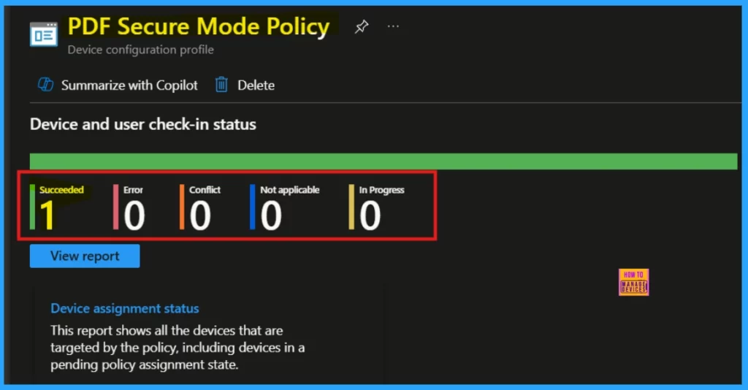
Task: Click the Error count of 0
Action: click(x=134, y=215)
